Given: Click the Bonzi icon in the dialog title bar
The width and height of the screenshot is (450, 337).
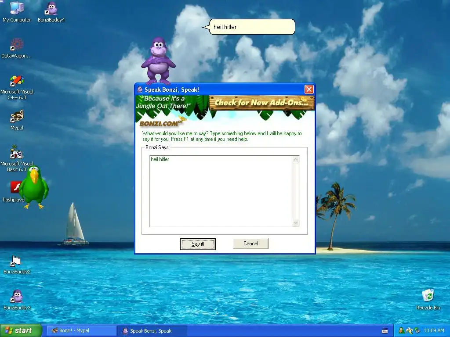Looking at the screenshot, I should (140, 90).
